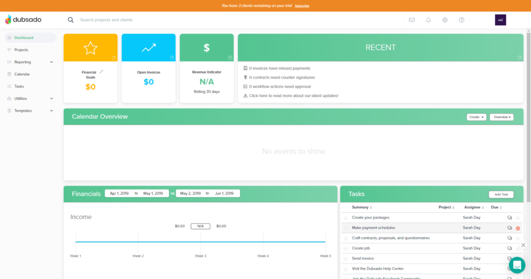Go to Projects in the sidebar
The image size is (531, 279).
tap(21, 50)
